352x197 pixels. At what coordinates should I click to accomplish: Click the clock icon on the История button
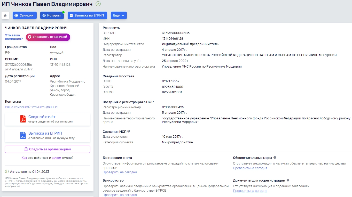tap(44, 15)
